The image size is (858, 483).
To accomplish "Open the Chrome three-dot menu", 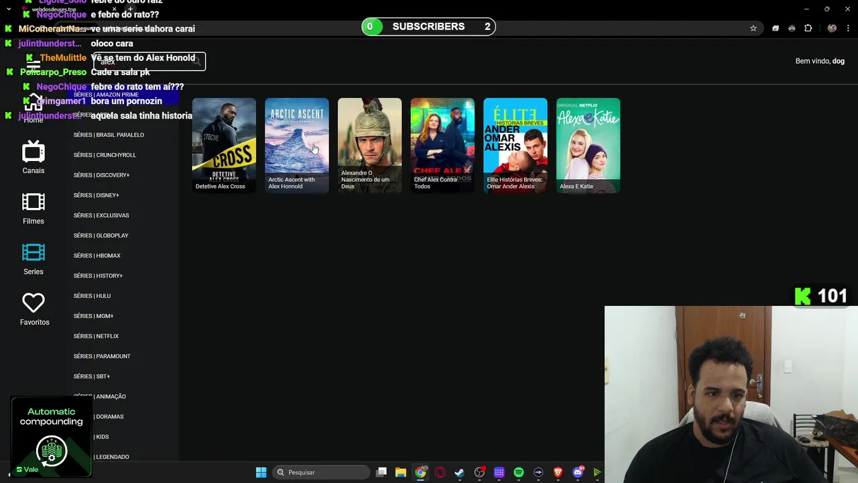I will tap(847, 28).
